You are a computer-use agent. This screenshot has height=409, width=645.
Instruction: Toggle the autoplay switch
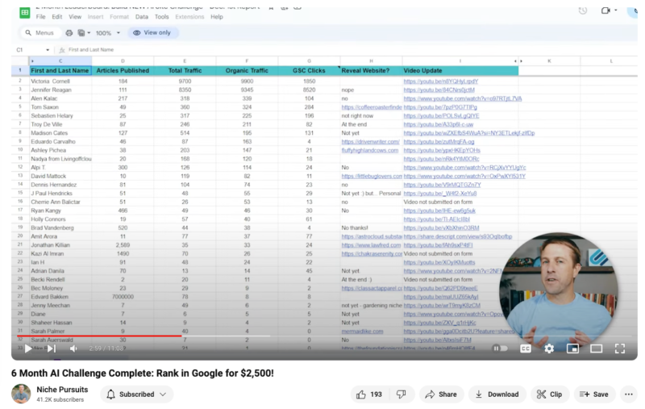tap(500, 348)
